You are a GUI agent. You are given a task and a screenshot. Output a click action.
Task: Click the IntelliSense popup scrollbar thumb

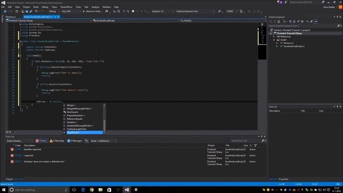pos(104,125)
